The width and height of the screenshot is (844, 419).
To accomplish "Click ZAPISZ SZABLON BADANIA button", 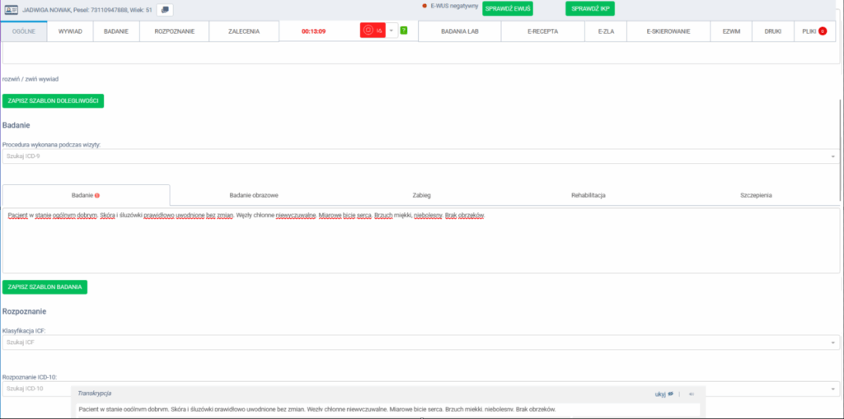I will [x=45, y=286].
